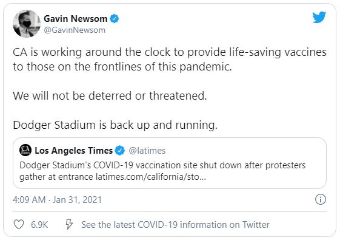This screenshot has height=240, width=340.
Task: Open the Gavin Newsom display name
Action: pos(76,19)
